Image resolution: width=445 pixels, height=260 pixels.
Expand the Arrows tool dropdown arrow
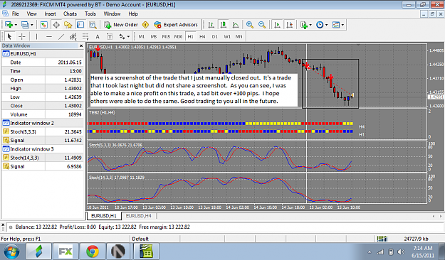click(128, 36)
